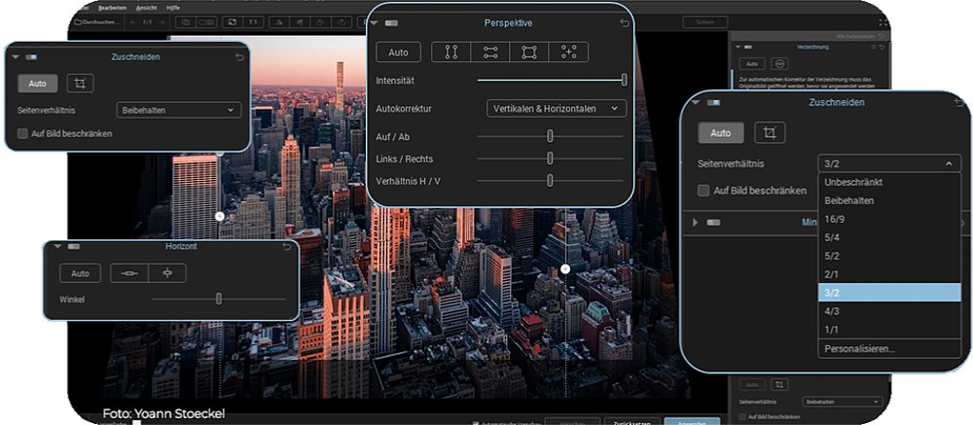
Task: Click the Intensität slider handle
Action: [x=625, y=80]
